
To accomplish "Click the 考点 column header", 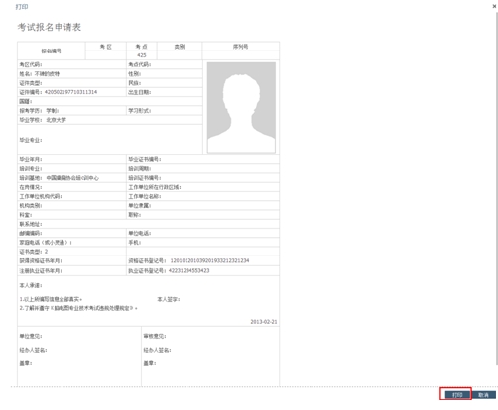I will (142, 47).
